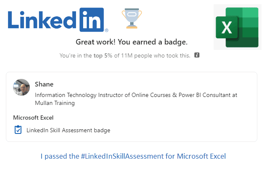Click the green X tile on Excel logo
This screenshot has width=267, height=170.
point(227,27)
